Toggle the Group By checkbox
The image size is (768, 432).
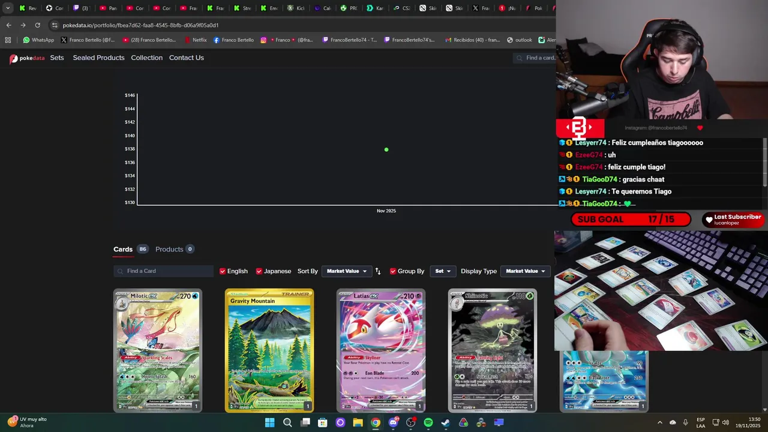pos(393,271)
